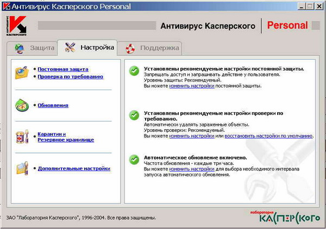
Task: Open the Постоянная защита link
Action: (x=63, y=69)
